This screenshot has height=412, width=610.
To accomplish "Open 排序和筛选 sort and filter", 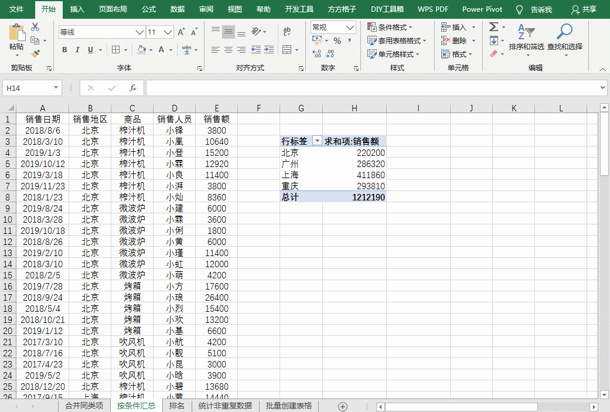I will (526, 39).
